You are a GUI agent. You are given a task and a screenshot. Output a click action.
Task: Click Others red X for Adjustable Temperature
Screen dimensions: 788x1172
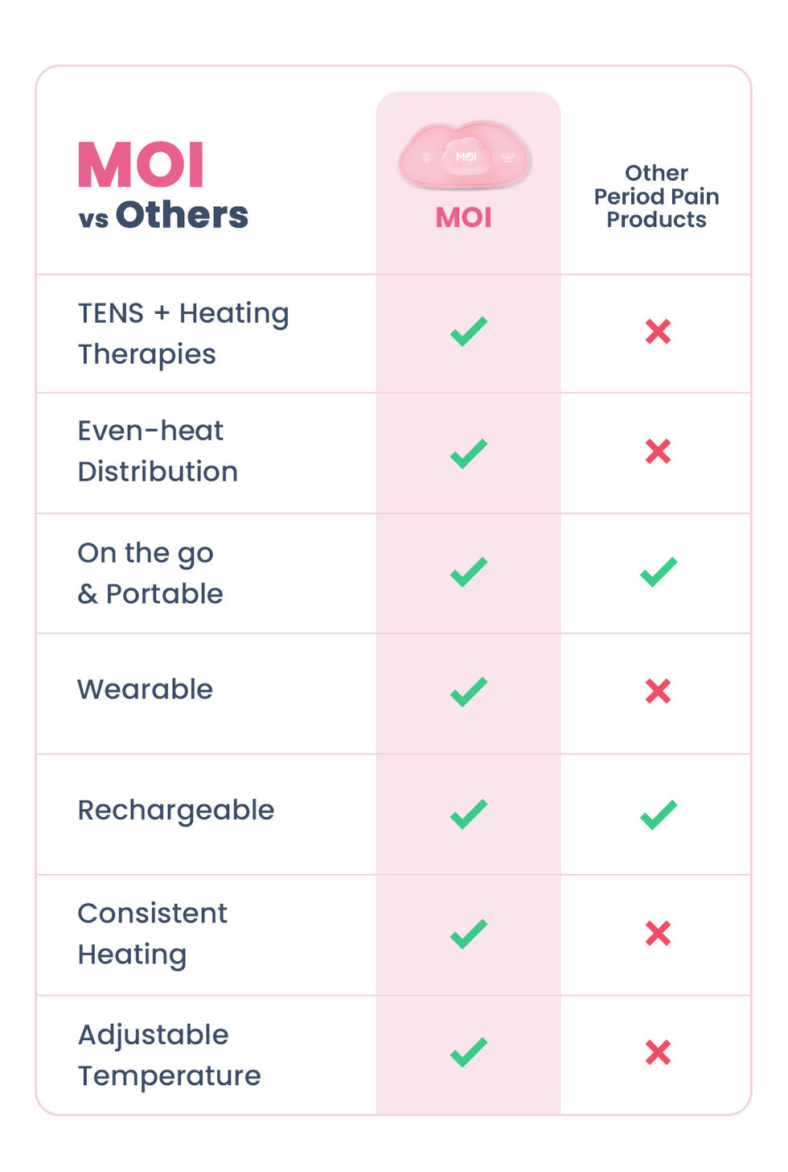point(658,1052)
